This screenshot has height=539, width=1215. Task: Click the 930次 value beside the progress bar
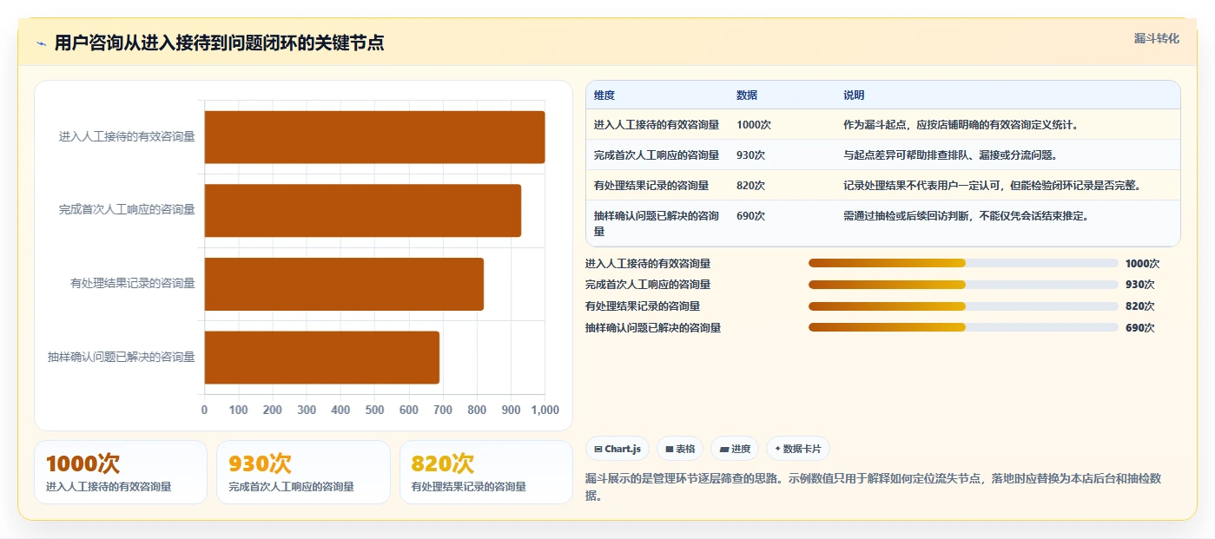(1139, 285)
